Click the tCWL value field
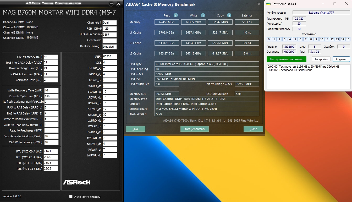Image resolution: width=352 pixels, height=202 pixels. pos(51,142)
